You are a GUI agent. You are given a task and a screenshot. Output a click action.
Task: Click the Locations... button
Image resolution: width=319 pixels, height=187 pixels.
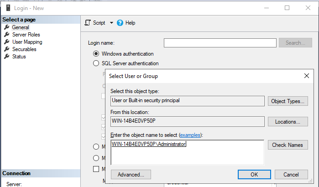pos(288,121)
